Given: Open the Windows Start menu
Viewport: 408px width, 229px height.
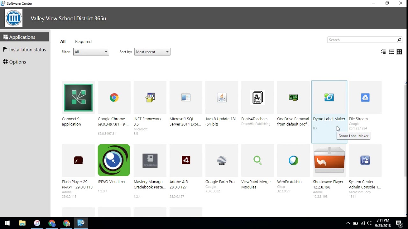Looking at the screenshot, I should pos(7,223).
